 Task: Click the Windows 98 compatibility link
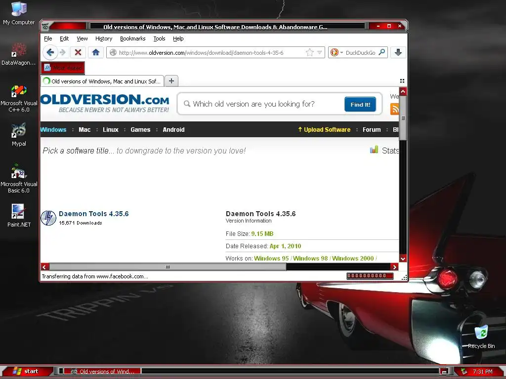pyautogui.click(x=310, y=258)
